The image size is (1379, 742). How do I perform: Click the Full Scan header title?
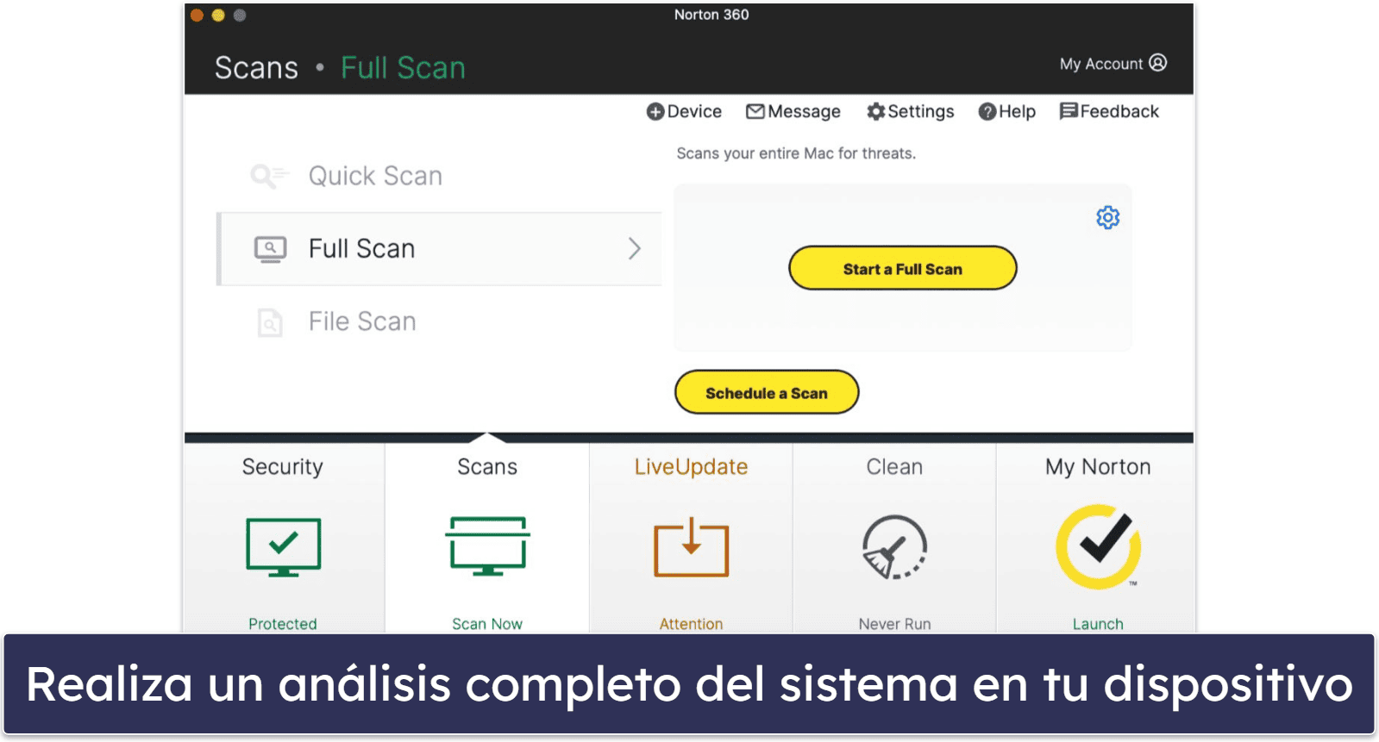[x=403, y=68]
